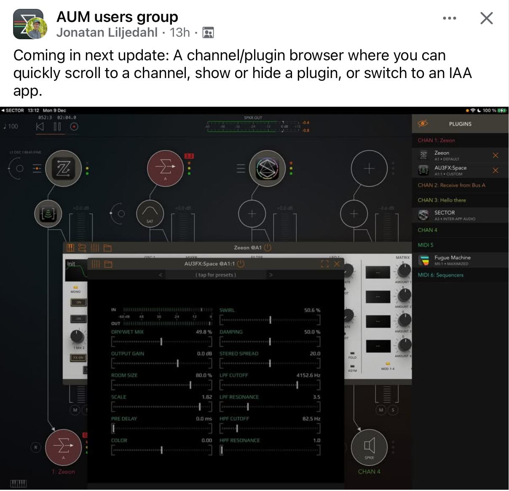Viewport: 509px width, 491px height.
Task: Toggle the eye visibility icon in Plugins panel
Action: pos(423,124)
